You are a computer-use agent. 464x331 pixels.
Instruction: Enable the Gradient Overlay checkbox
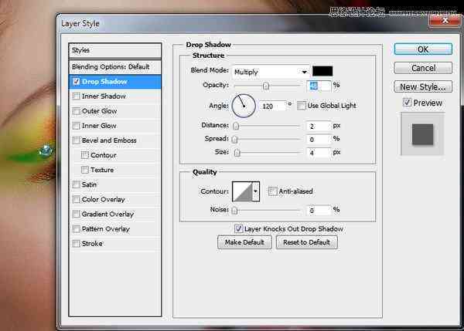tap(76, 214)
